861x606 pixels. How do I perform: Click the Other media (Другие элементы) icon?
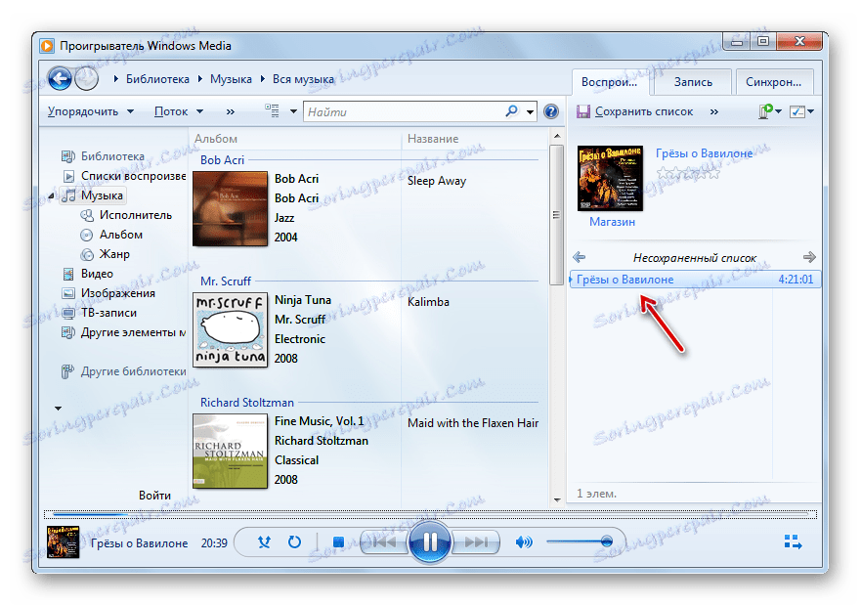click(68, 332)
